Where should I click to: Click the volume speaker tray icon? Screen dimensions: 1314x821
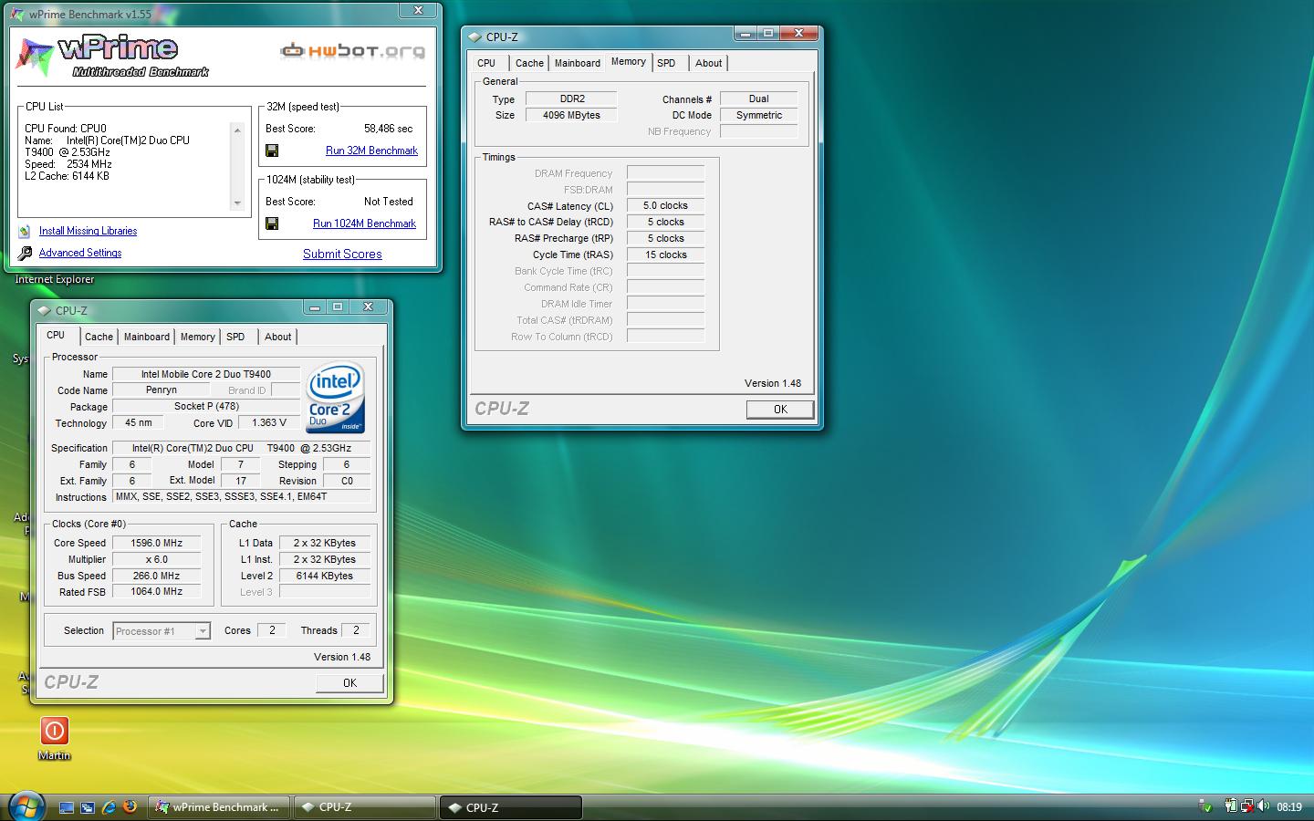pyautogui.click(x=1263, y=806)
